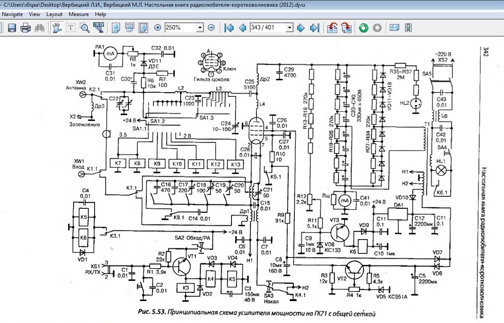Viewport: 504px width, 323px height.
Task: Open the View menu
Action: click(34, 14)
